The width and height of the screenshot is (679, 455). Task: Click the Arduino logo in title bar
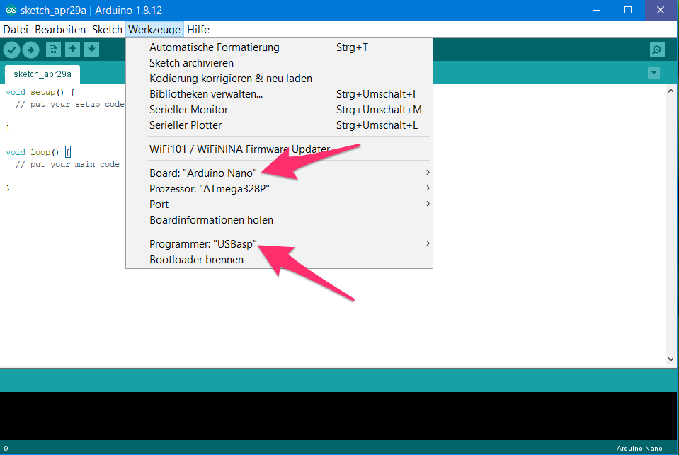point(11,11)
